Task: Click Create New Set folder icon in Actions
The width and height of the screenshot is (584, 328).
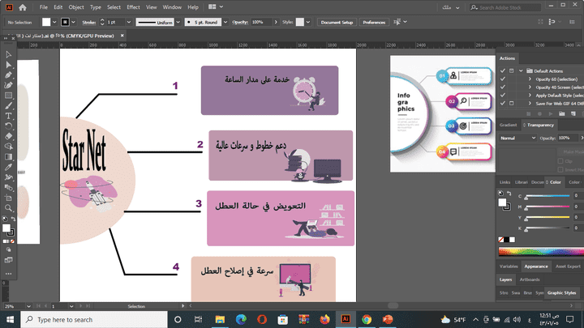Action: pos(561,114)
